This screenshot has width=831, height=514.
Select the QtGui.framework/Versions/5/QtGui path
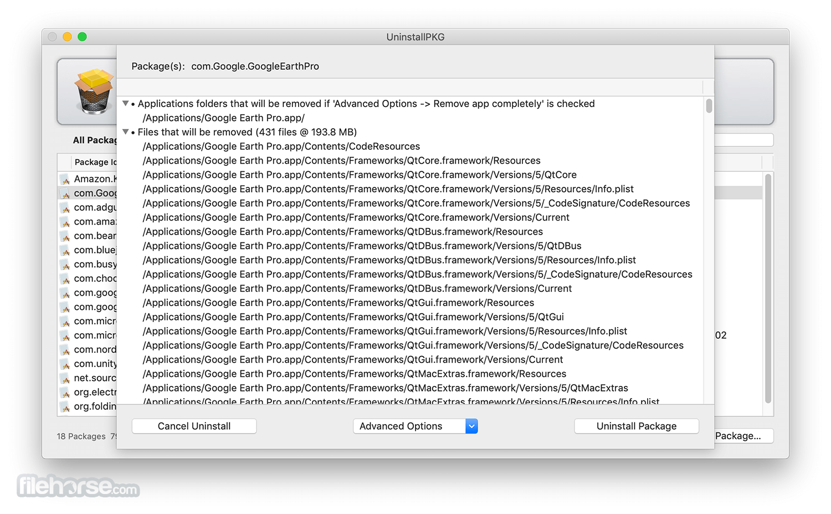(353, 317)
